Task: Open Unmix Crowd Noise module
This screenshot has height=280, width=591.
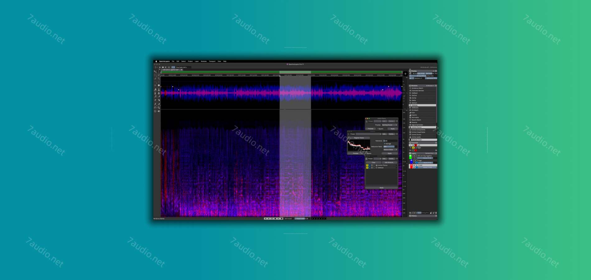Action: (422, 132)
